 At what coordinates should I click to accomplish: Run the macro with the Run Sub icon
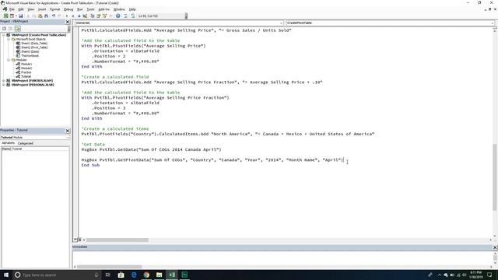pos(67,16)
